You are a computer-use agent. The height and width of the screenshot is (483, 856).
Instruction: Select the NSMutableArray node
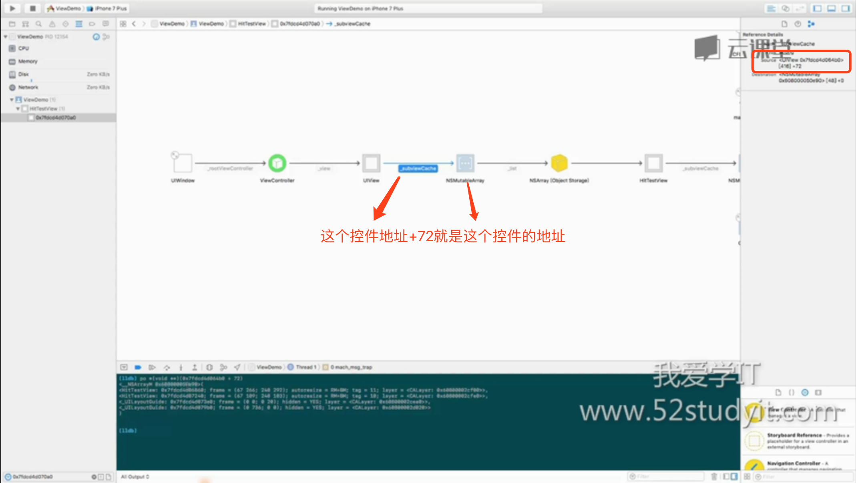[x=465, y=163]
